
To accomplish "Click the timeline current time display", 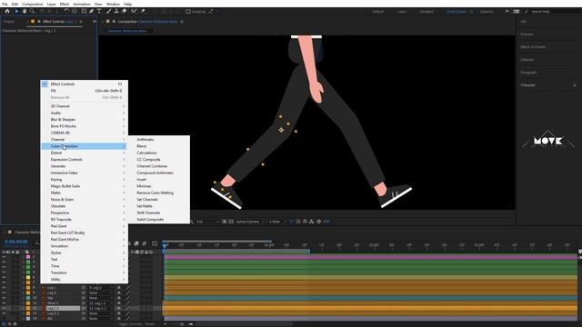I will [x=16, y=242].
